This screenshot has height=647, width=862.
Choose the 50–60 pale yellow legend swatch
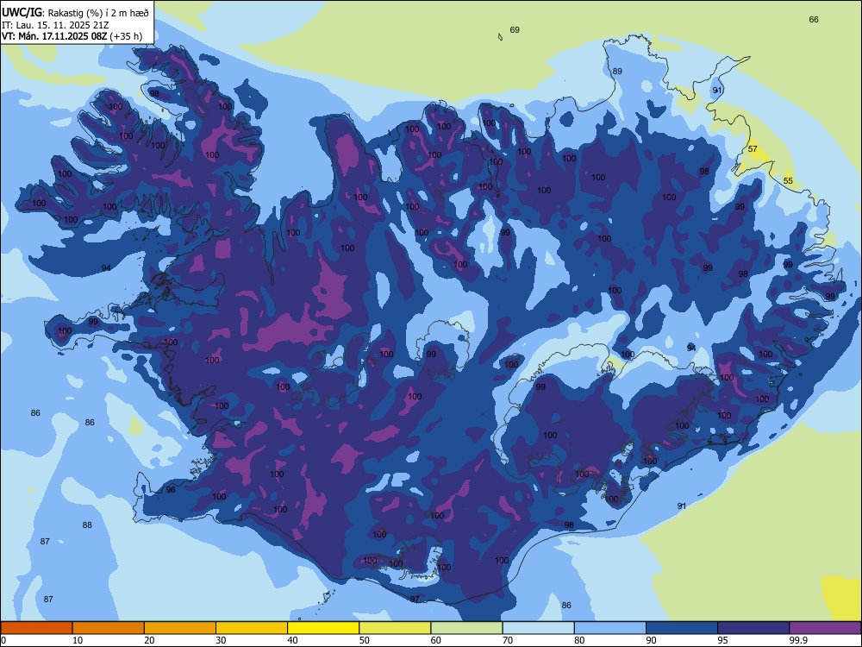395,628
